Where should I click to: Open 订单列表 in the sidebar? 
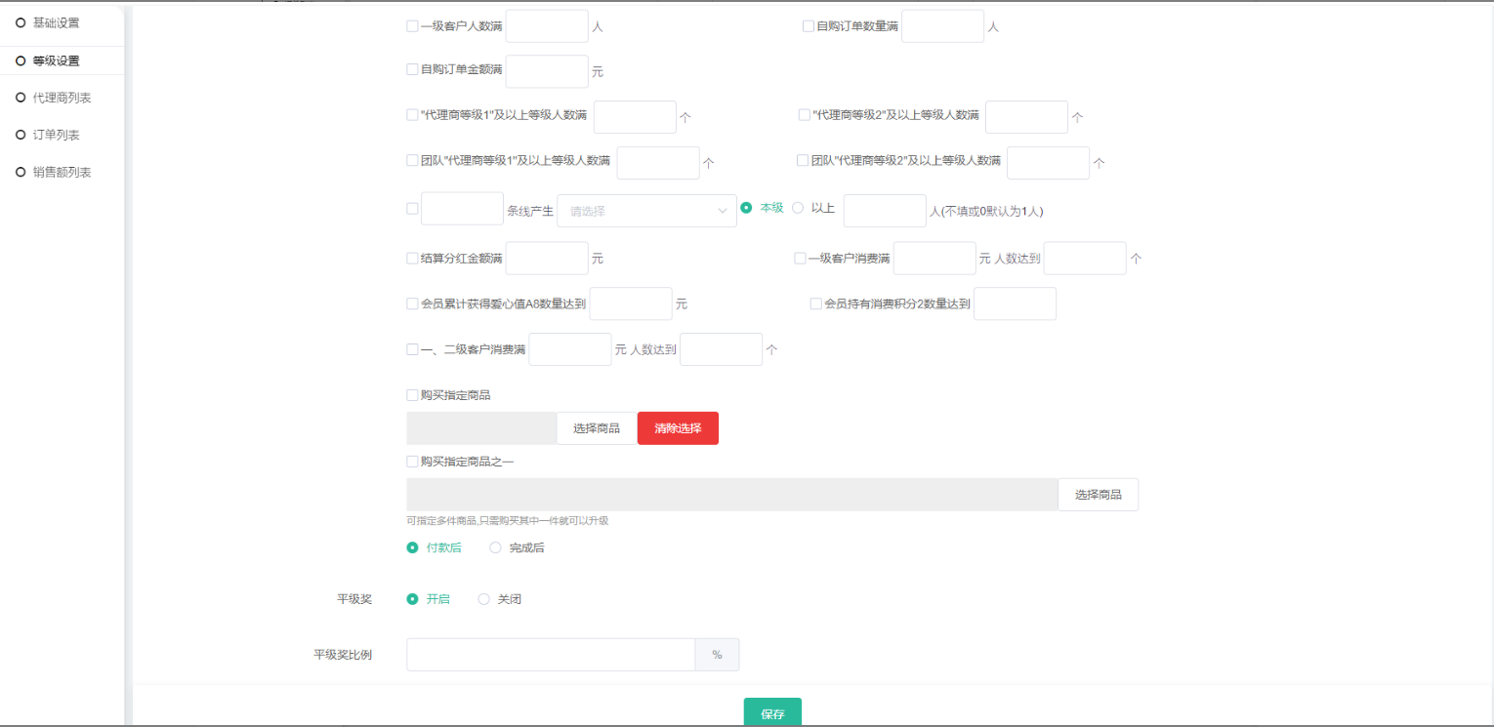56,135
